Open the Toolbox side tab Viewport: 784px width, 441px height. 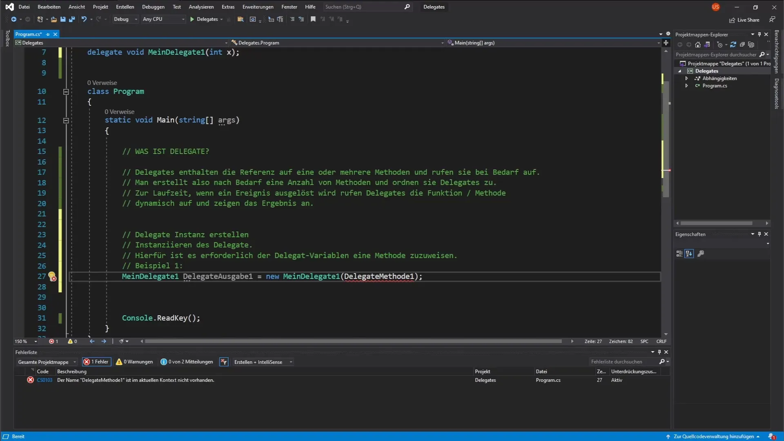click(7, 38)
